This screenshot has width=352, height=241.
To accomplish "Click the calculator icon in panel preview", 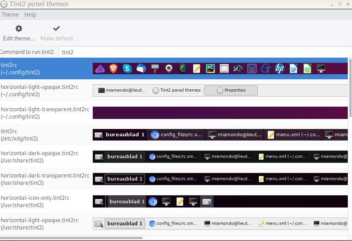I will (x=252, y=69).
